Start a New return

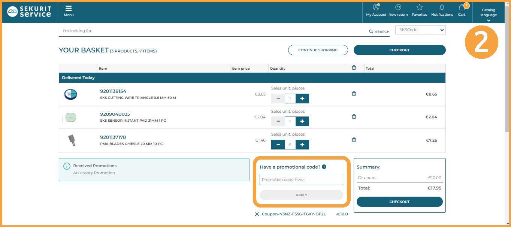[x=398, y=10]
